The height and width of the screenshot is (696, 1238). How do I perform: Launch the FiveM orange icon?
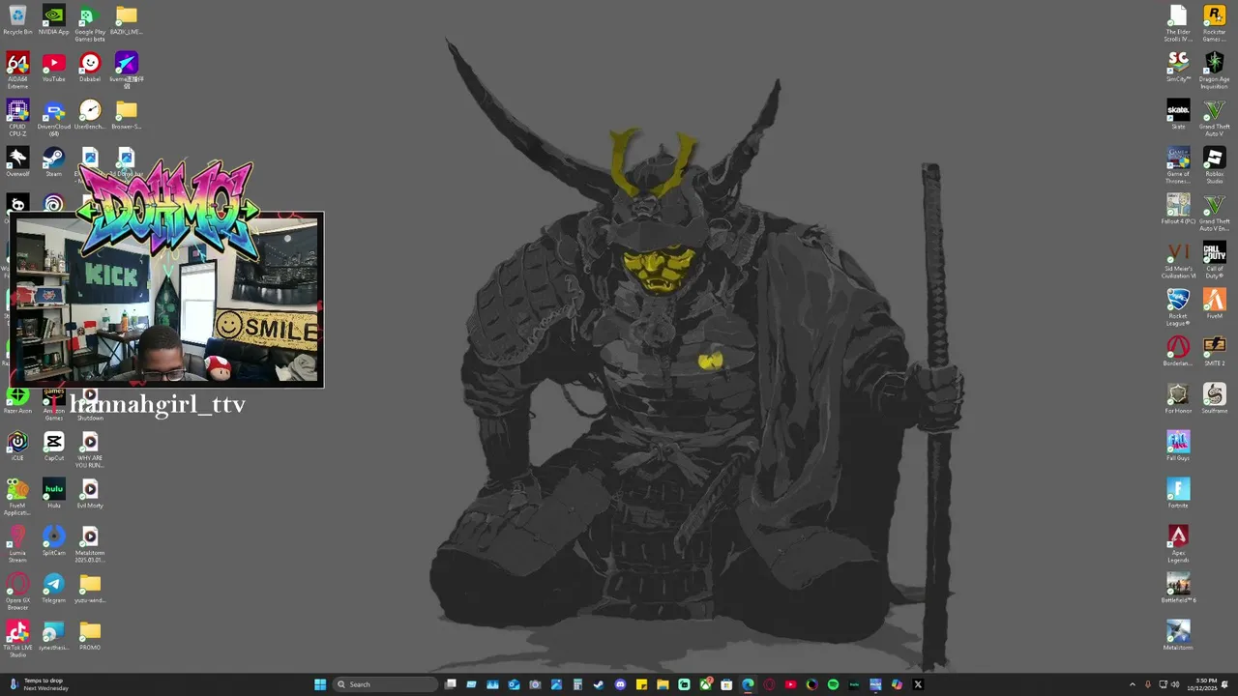click(x=1214, y=304)
